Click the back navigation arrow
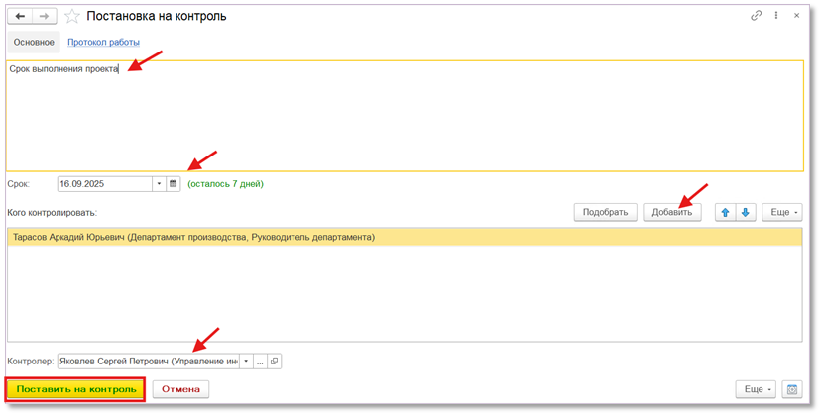The height and width of the screenshot is (415, 821). (x=20, y=16)
